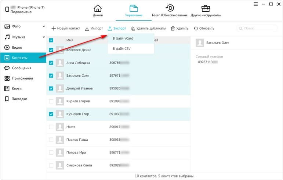Screen dimensions: 283x180
Task: Select contact name Смирнова Света
Action: pos(79,165)
